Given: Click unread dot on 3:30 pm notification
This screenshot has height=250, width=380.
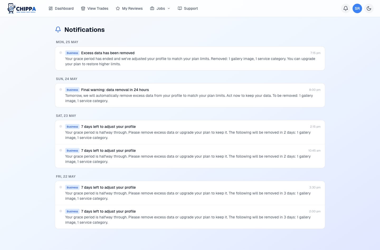Looking at the screenshot, I should [x=61, y=187].
